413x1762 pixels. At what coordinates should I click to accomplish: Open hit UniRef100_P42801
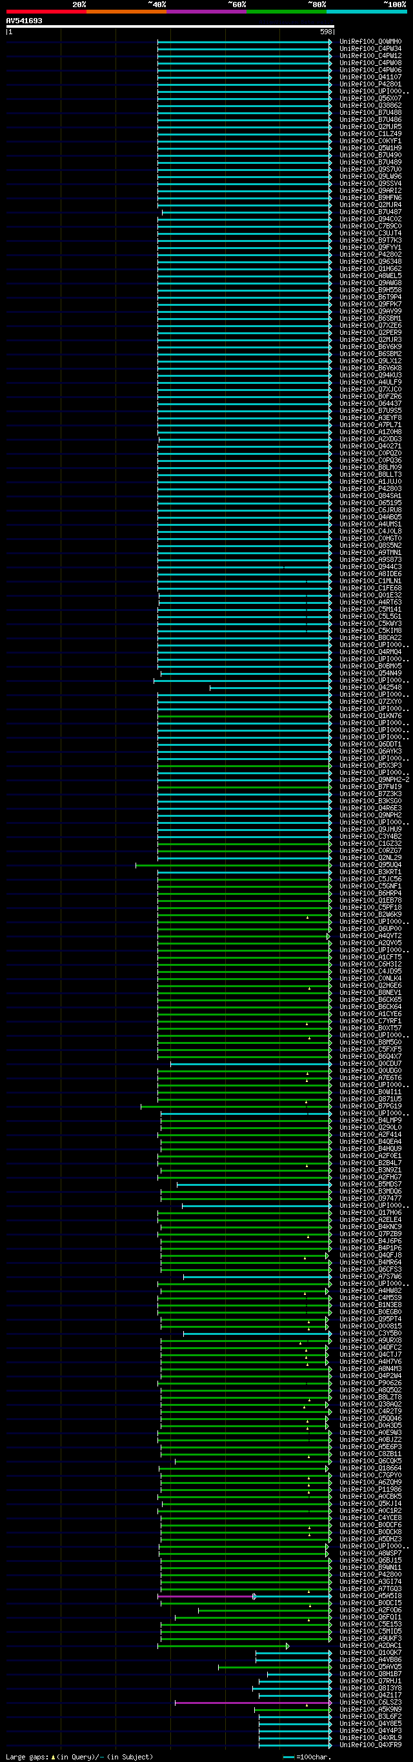(x=370, y=84)
